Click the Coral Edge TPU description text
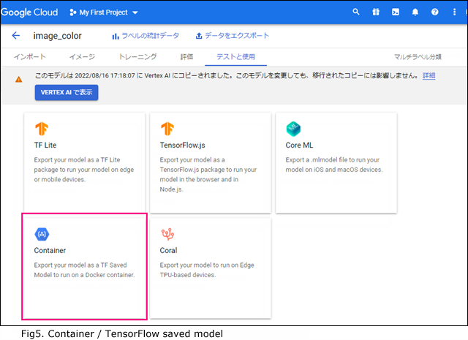Viewport: 468px width, 340px height. pos(207,270)
